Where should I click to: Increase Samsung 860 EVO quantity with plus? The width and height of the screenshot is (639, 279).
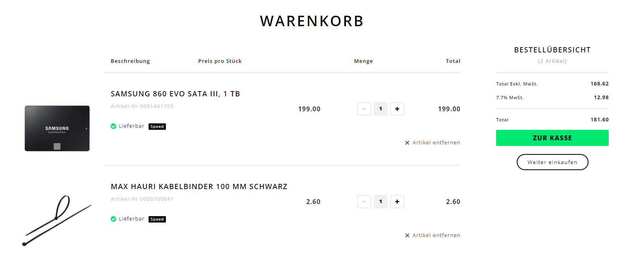point(397,109)
